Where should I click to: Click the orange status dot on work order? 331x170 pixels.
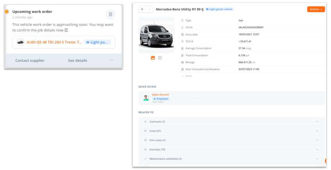tap(7, 12)
